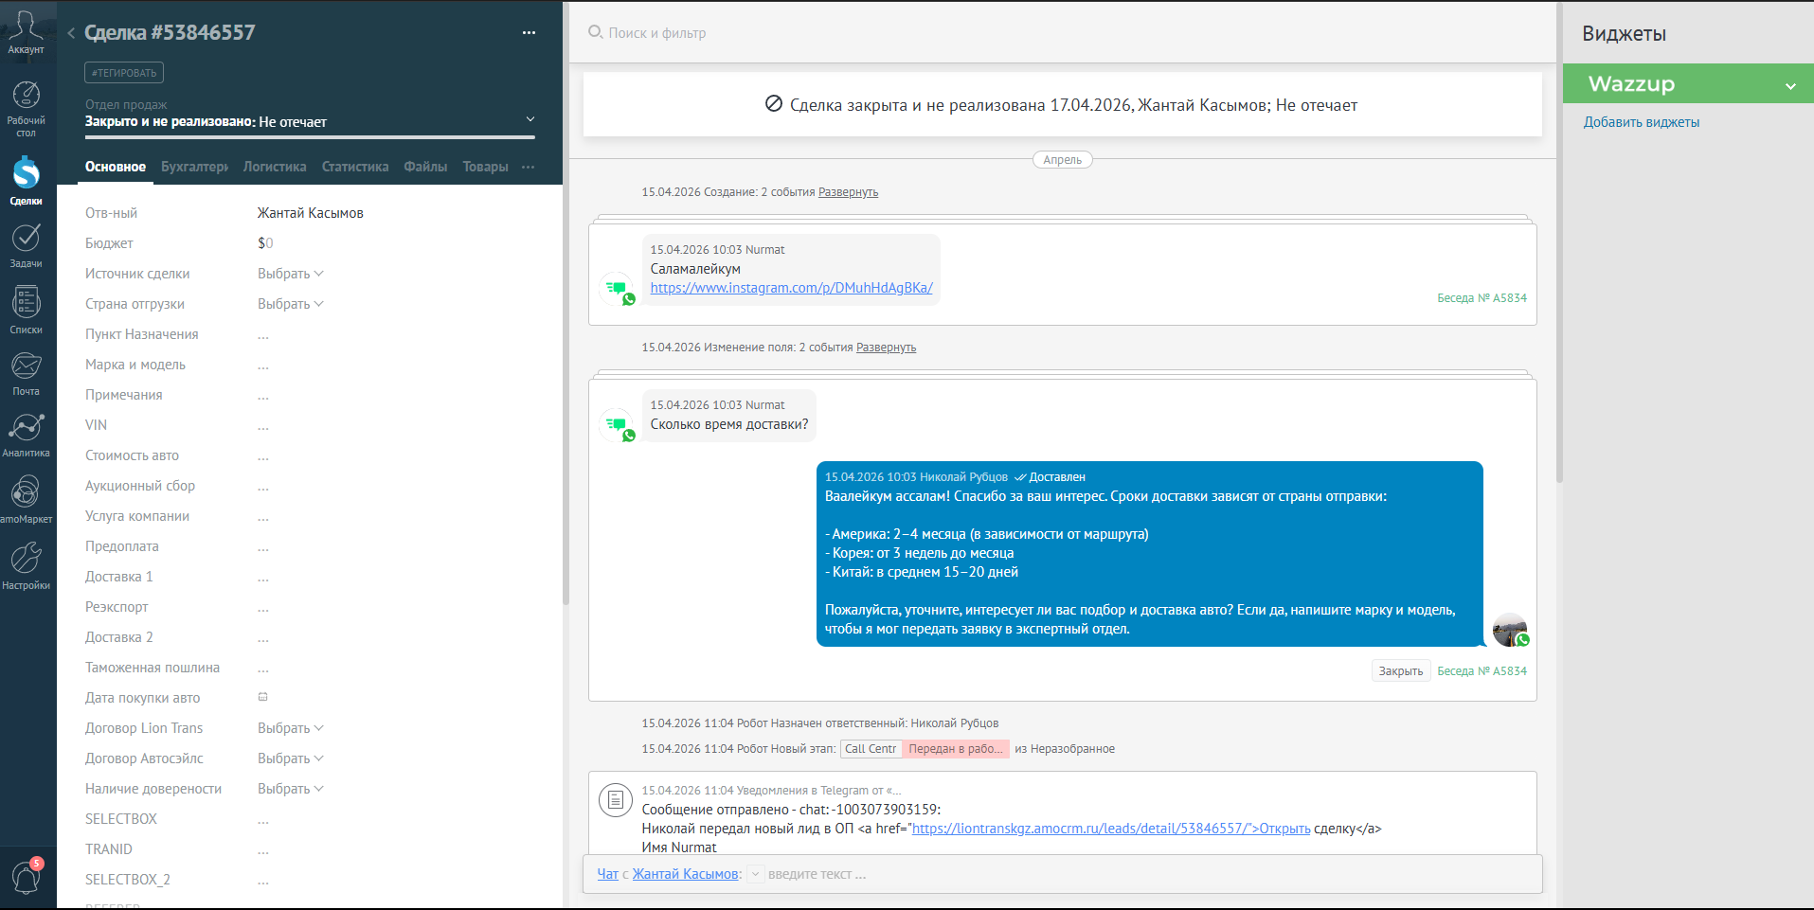This screenshot has width=1814, height=910.
Task: Open the Почта section
Action: tap(26, 373)
